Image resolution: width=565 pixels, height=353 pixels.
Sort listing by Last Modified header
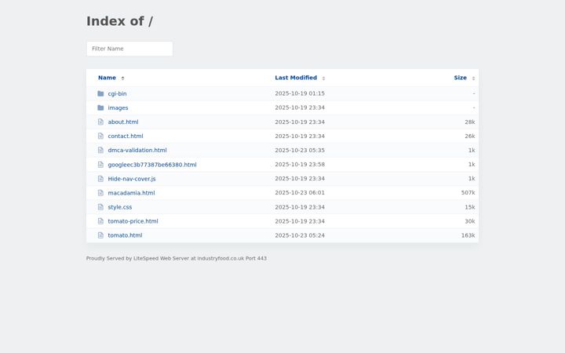coord(296,78)
